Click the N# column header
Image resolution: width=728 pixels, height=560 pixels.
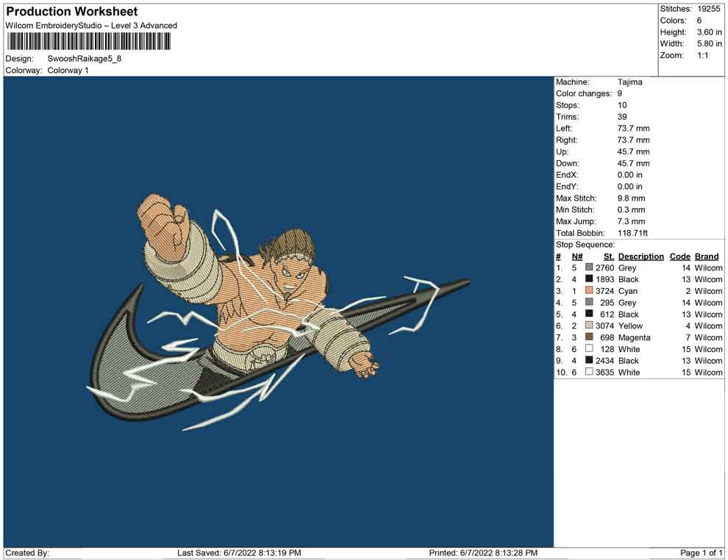coord(577,256)
